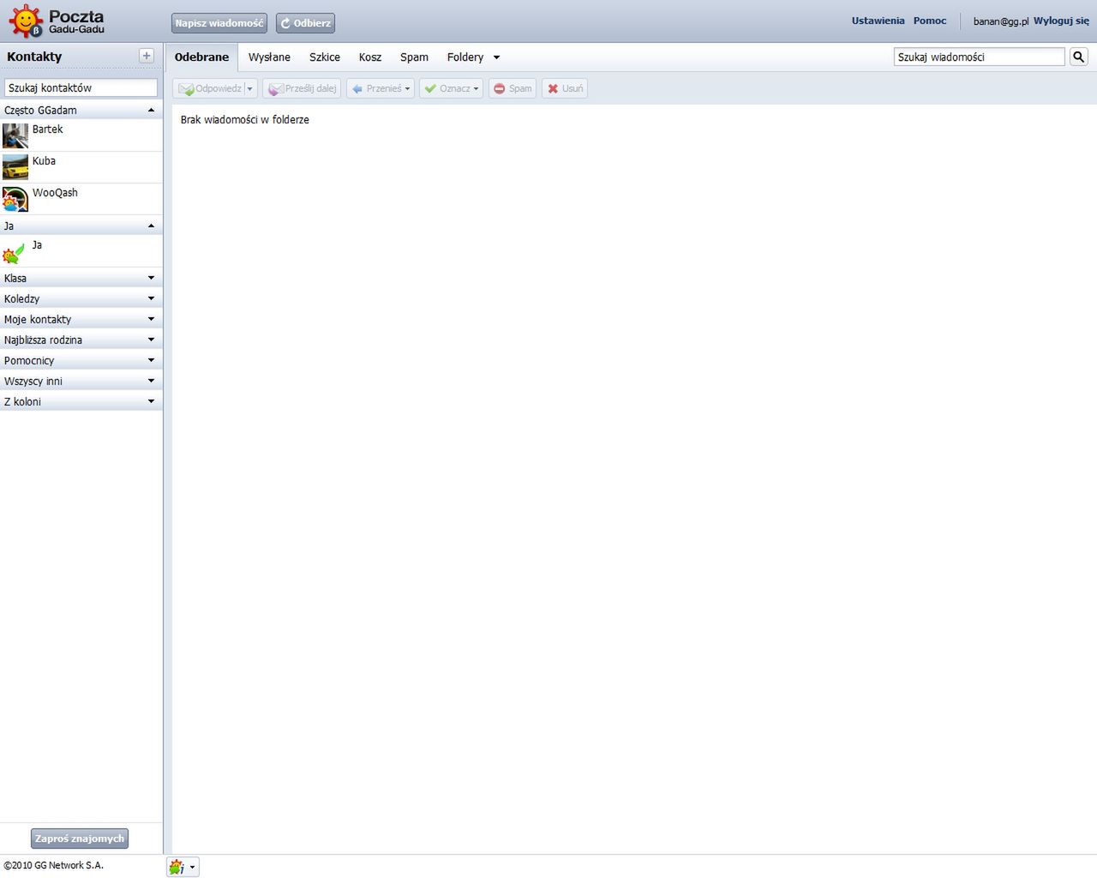Click the GG status icon at bottom
The width and height of the screenshot is (1097, 878).
click(x=177, y=867)
